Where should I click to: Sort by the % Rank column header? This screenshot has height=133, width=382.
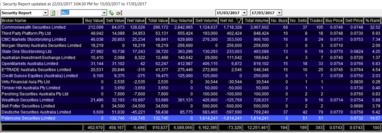[373, 20]
